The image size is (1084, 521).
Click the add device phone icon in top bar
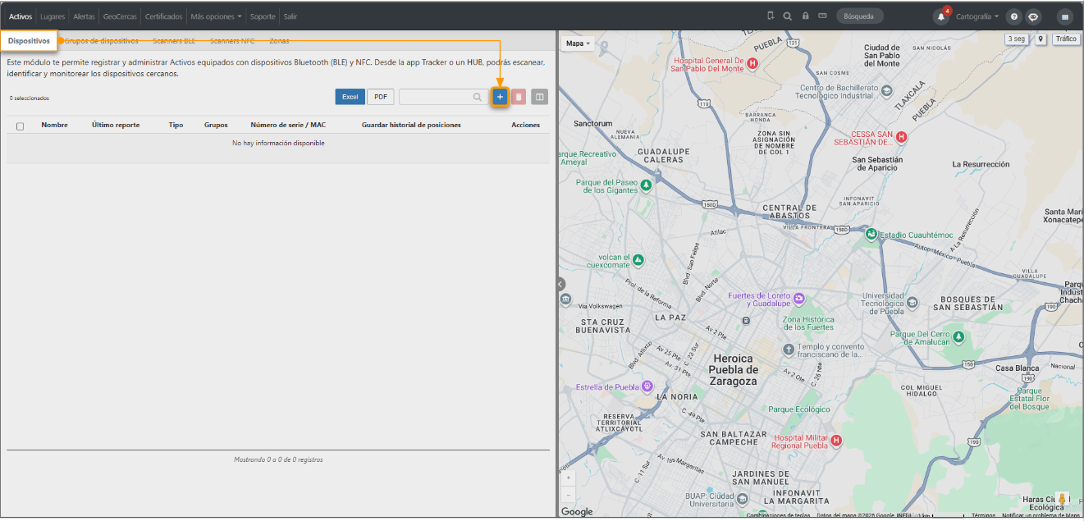tap(770, 16)
